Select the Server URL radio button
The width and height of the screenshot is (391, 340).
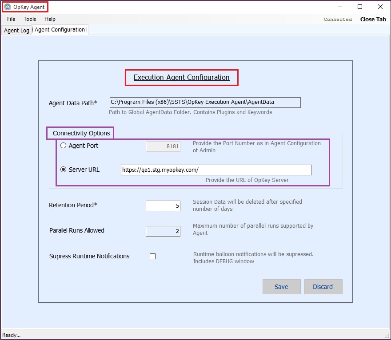pyautogui.click(x=64, y=170)
